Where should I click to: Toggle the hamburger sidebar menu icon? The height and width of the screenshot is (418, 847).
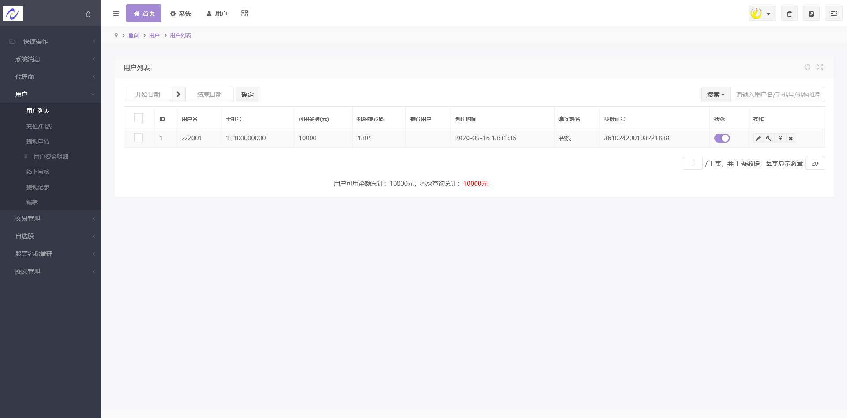point(116,14)
